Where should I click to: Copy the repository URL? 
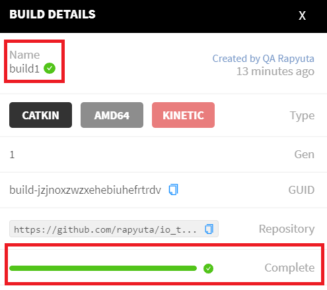tap(209, 229)
